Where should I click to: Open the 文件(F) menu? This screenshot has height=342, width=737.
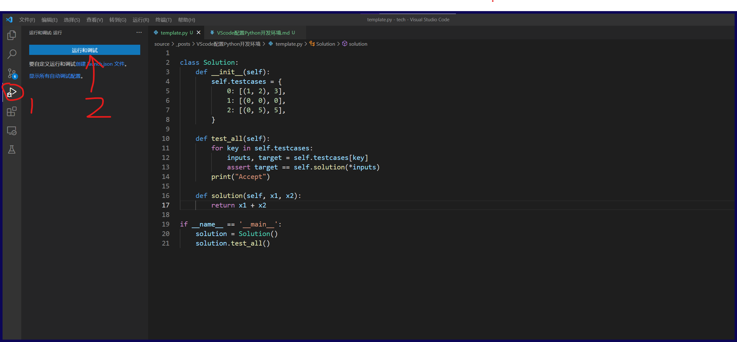pos(27,20)
